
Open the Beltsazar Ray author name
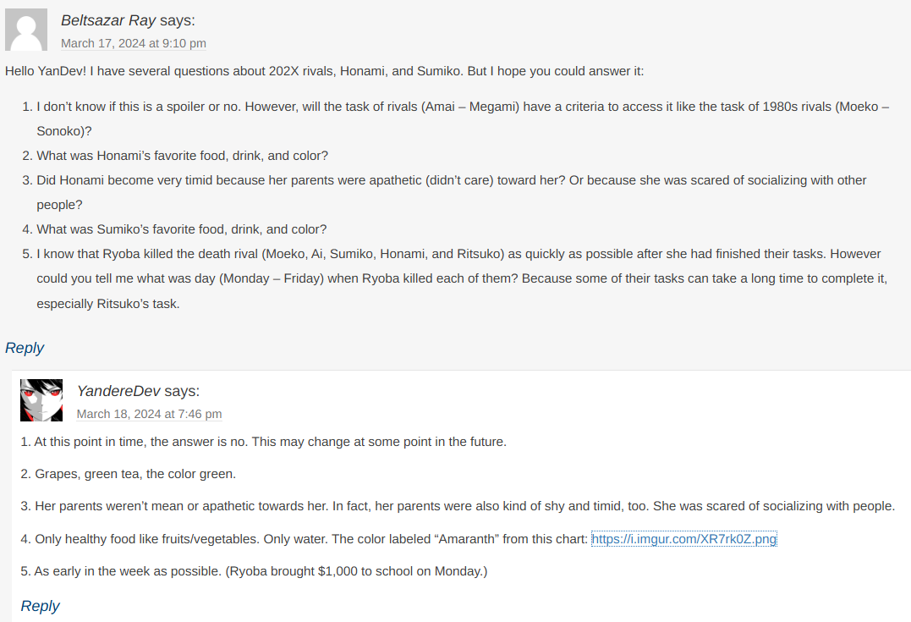tap(108, 20)
